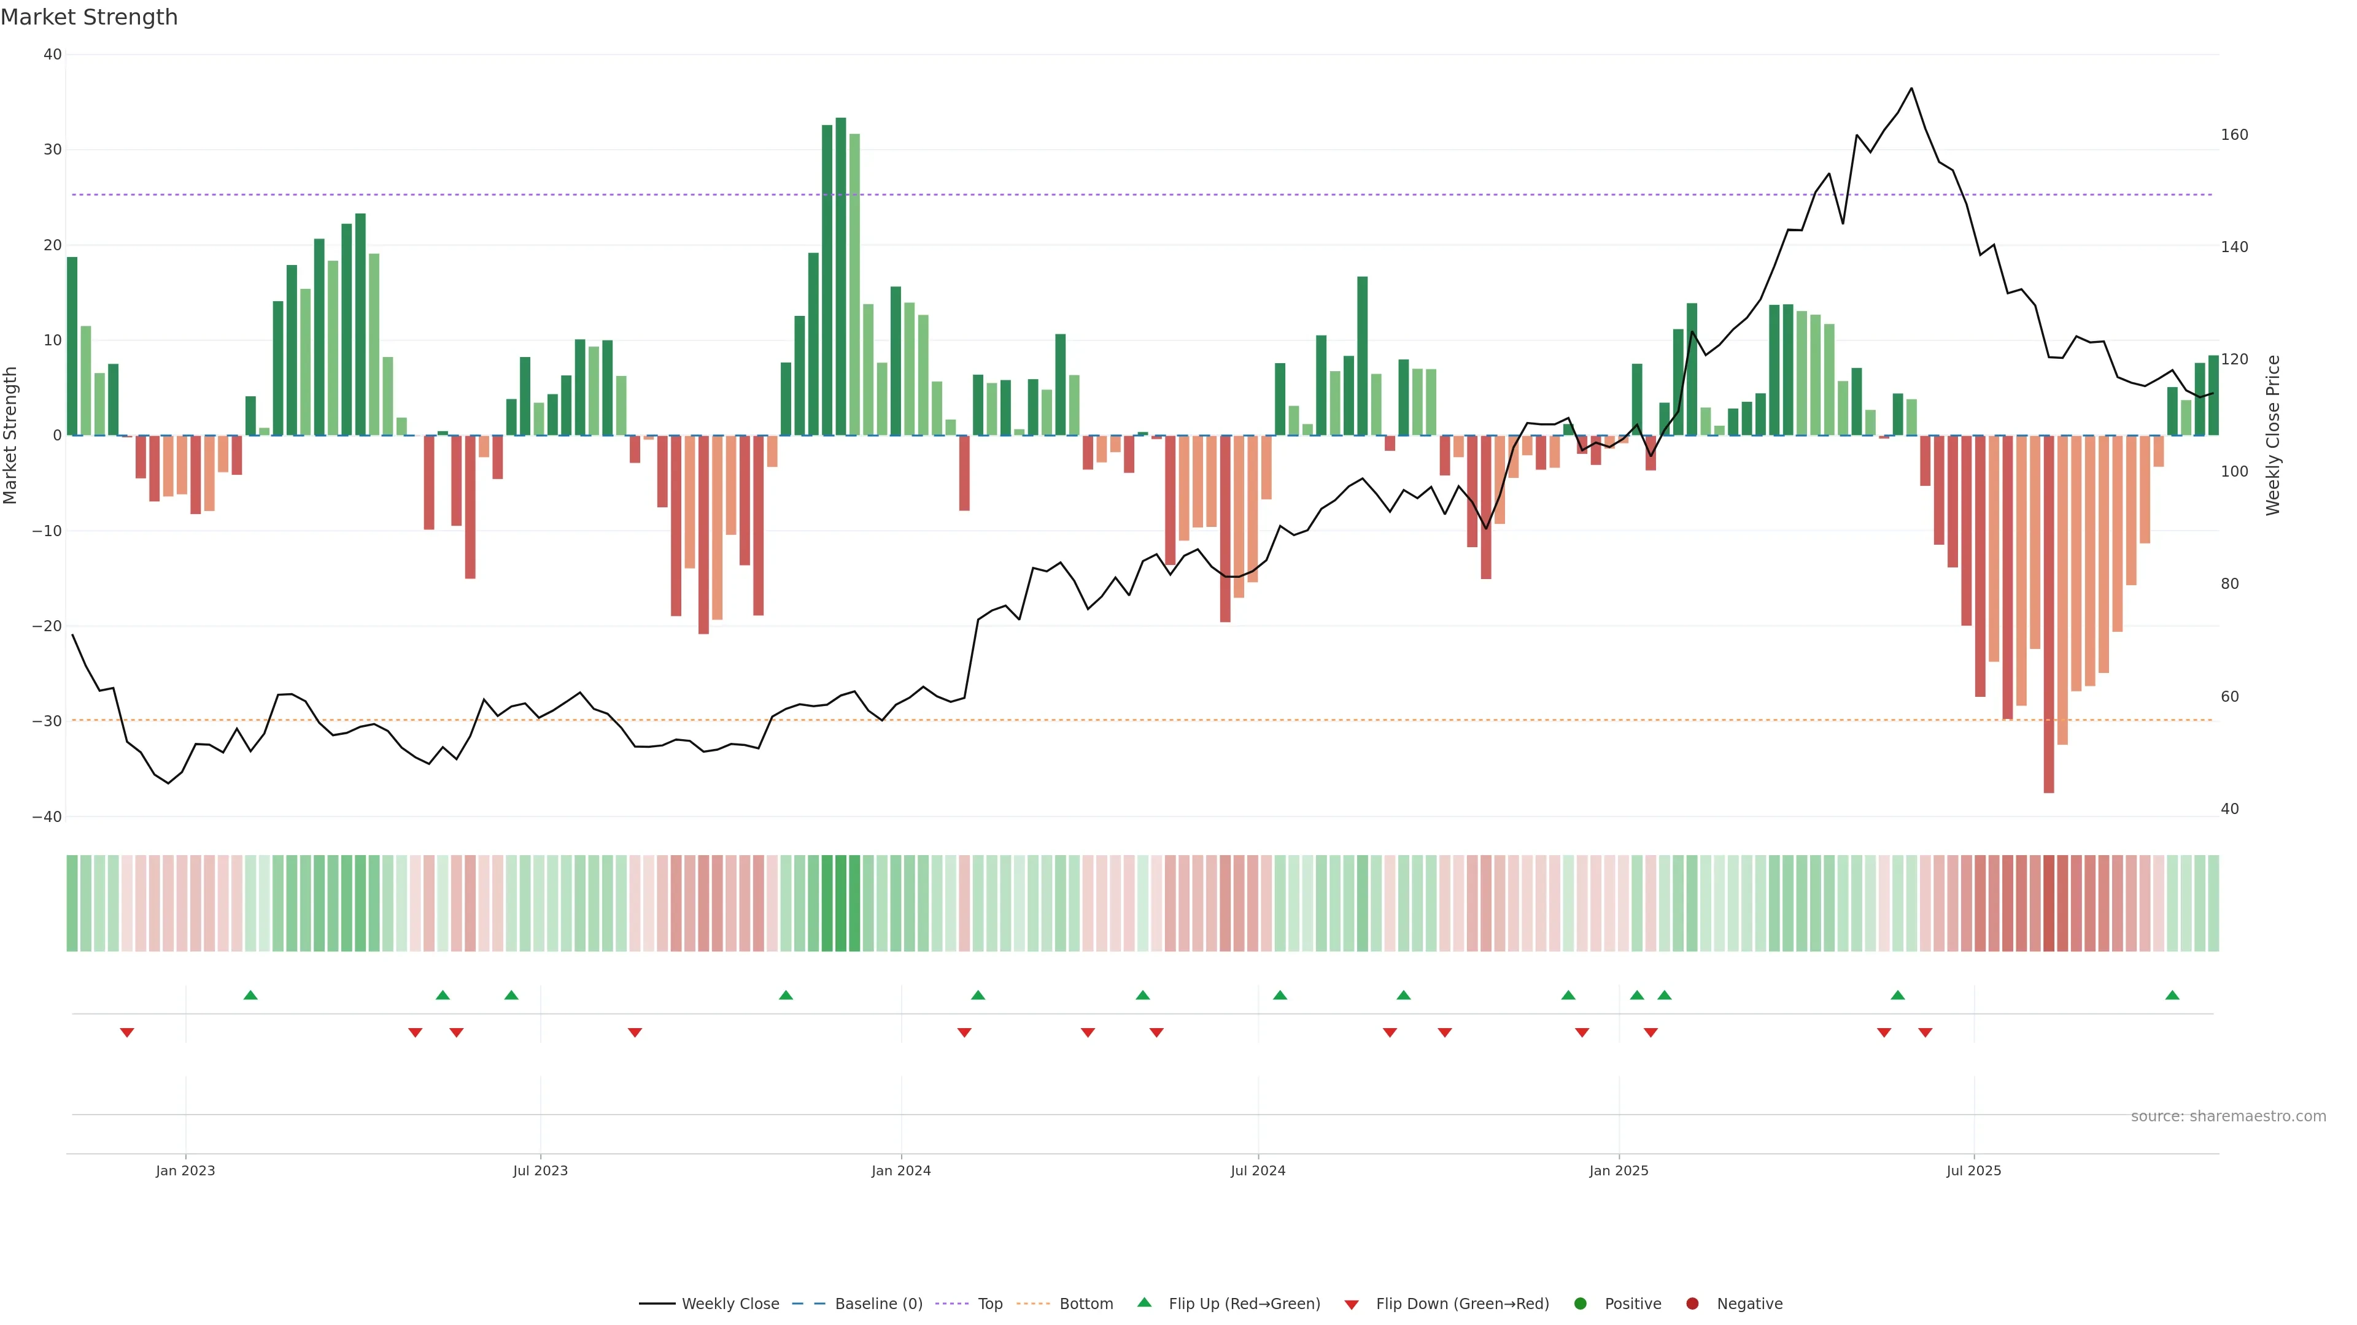2357x1325 pixels.
Task: Click the Jul 2025 x-axis label
Action: pyautogui.click(x=1973, y=1170)
